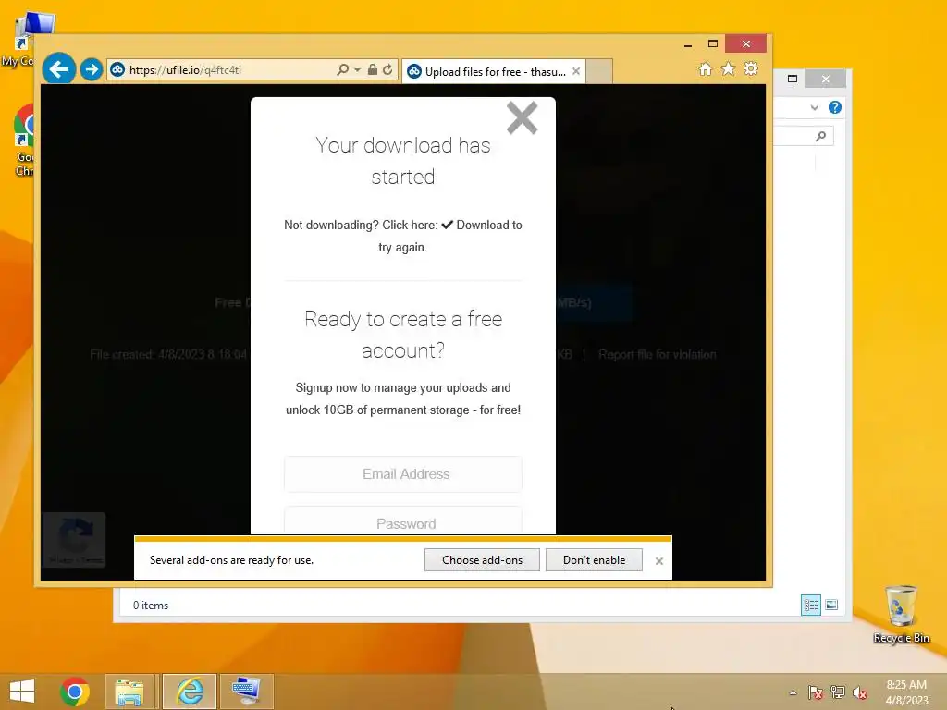Open Favorites star icon
Image resolution: width=947 pixels, height=710 pixels.
729,68
